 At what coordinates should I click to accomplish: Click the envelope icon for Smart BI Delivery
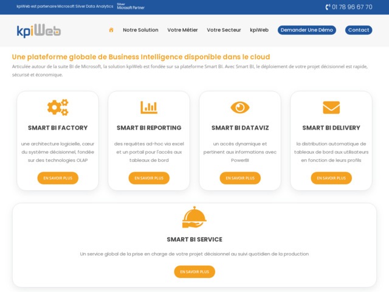coord(331,107)
